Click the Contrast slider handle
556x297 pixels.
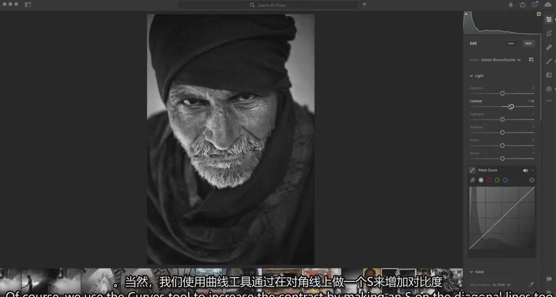[x=511, y=106]
